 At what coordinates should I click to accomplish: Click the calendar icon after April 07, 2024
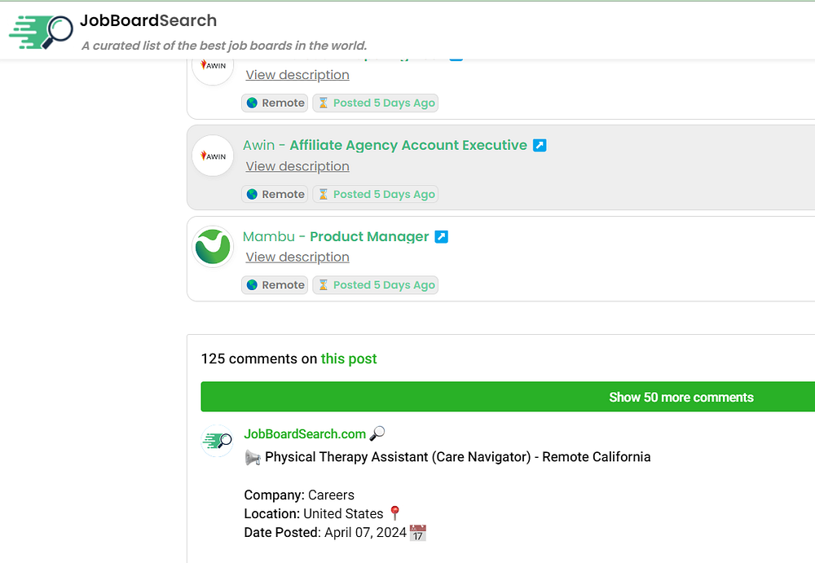click(x=418, y=533)
